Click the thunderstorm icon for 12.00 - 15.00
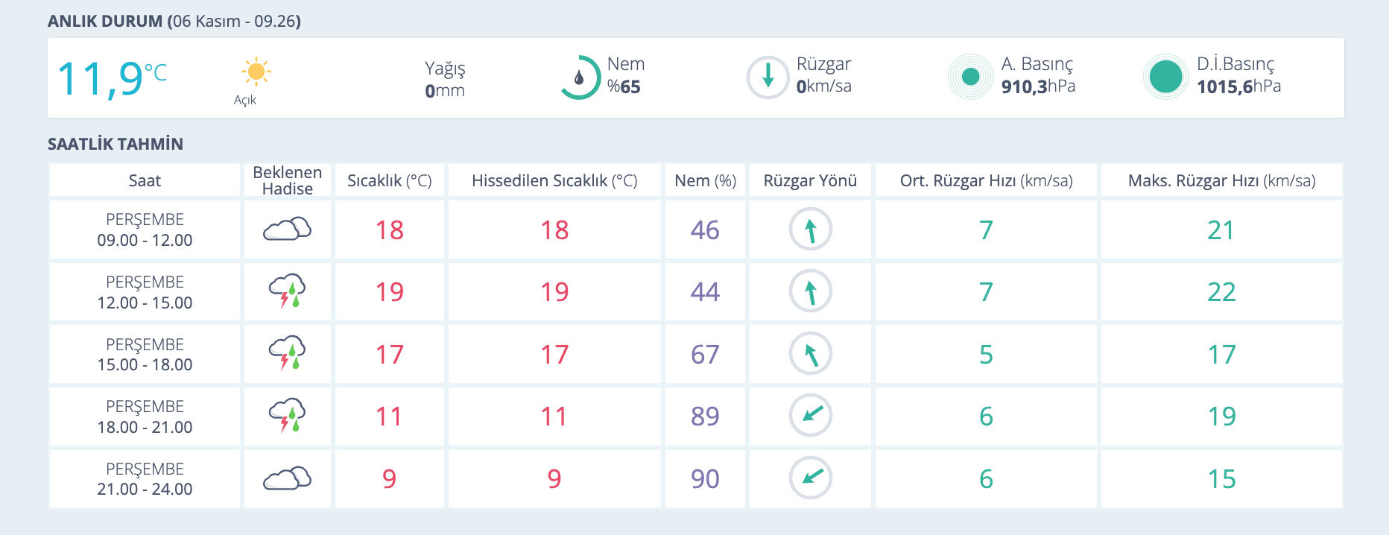The width and height of the screenshot is (1389, 535). pyautogui.click(x=287, y=291)
